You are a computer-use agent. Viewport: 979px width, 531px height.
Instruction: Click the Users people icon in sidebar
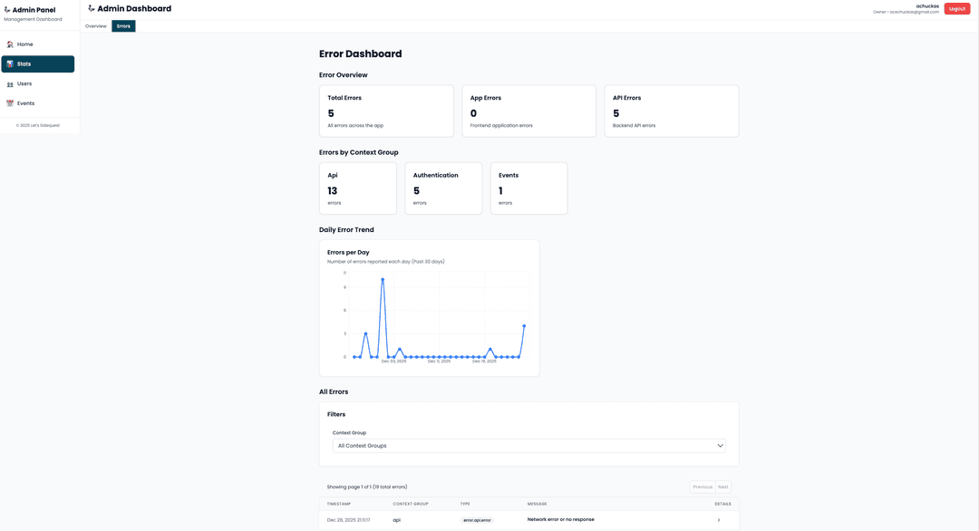point(10,84)
